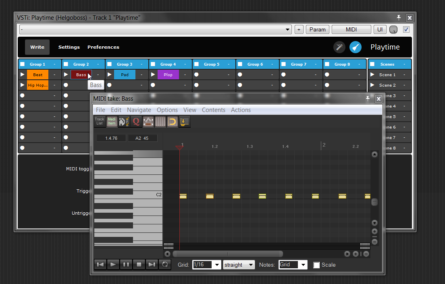Open the straight grid type dropdown
445x284 pixels.
(x=239, y=265)
